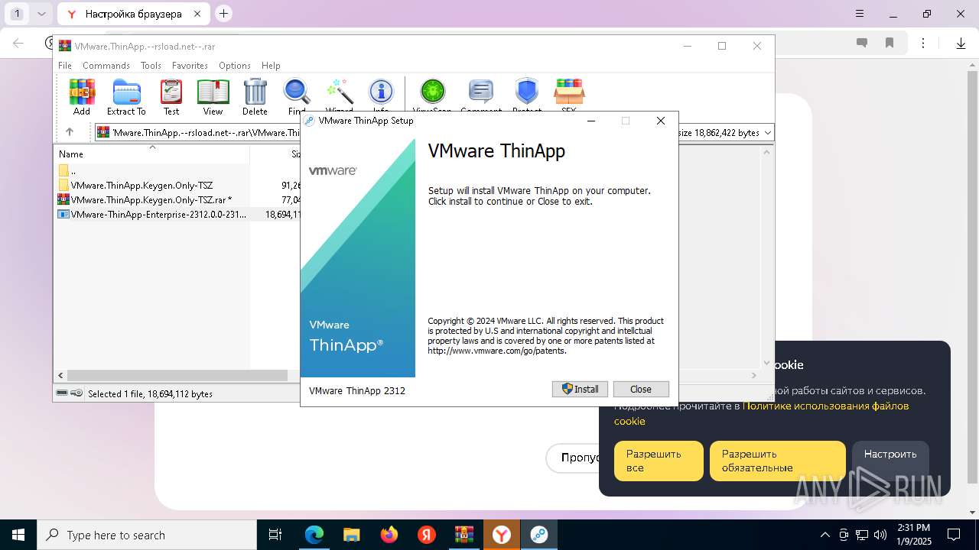This screenshot has width=979, height=550.
Task: Click the Type here to search box
Action: tap(147, 535)
